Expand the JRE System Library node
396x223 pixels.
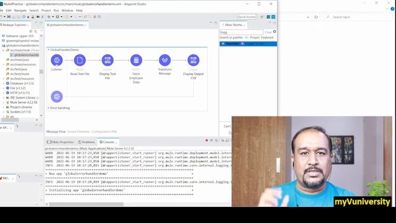4,98
